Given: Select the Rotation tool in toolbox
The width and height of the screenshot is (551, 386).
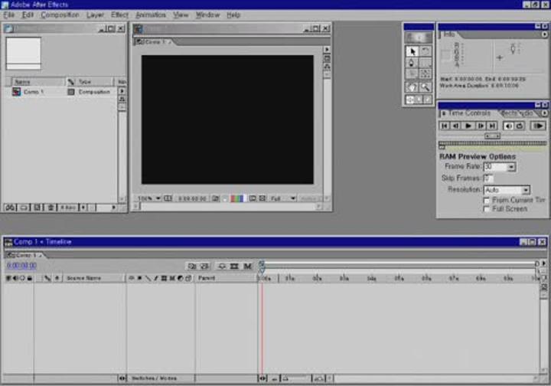Looking at the screenshot, I should pyautogui.click(x=425, y=51).
